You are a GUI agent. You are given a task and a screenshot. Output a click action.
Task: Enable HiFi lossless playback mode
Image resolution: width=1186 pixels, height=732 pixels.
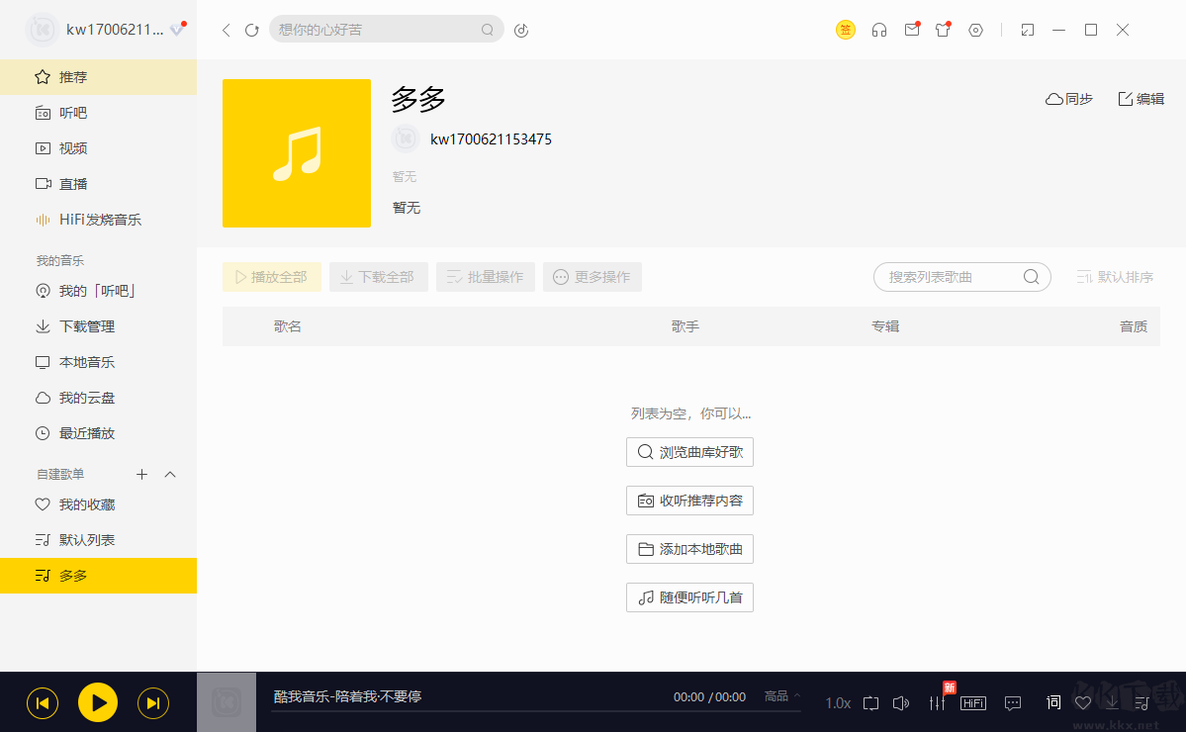point(972,702)
